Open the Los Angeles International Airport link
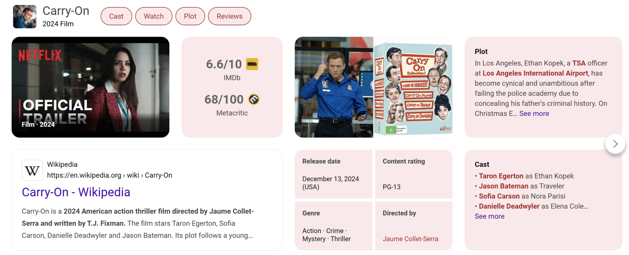This screenshot has height=255, width=629. 535,73
